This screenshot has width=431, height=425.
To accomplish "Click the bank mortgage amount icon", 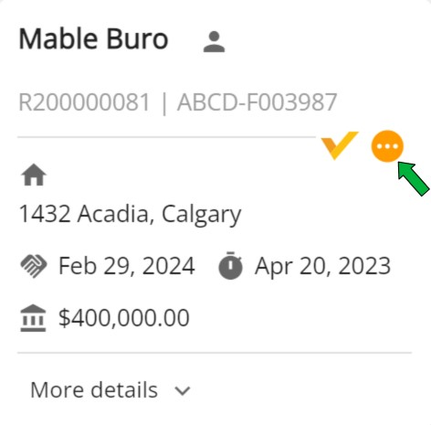I will coord(33,318).
